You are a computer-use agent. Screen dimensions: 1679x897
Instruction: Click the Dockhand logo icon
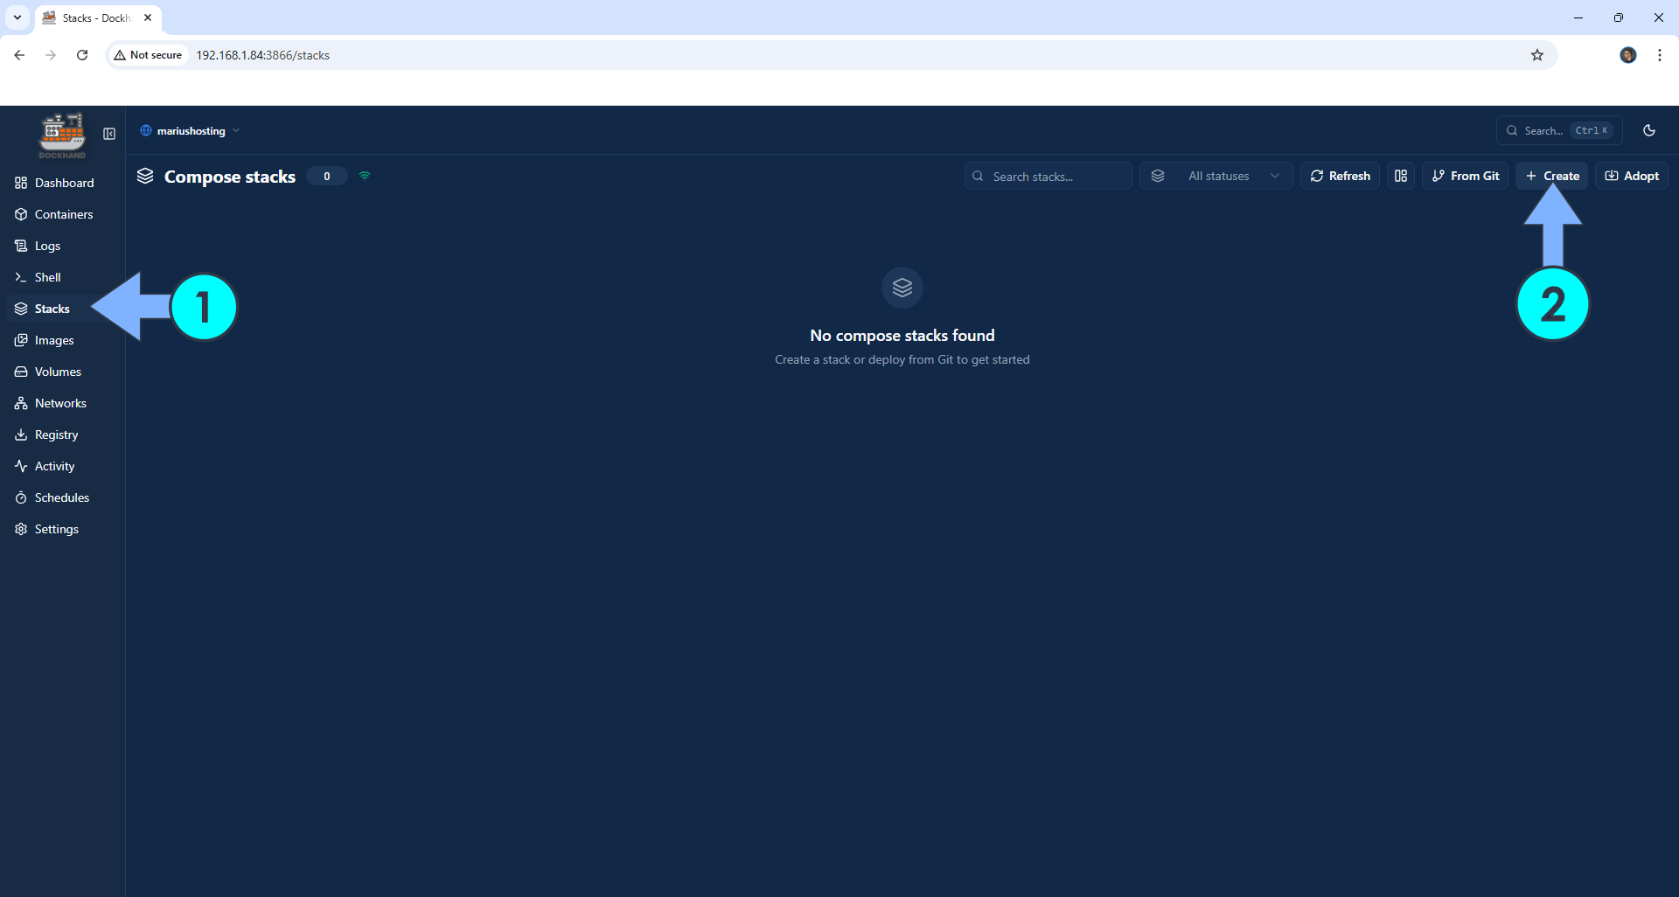[62, 135]
